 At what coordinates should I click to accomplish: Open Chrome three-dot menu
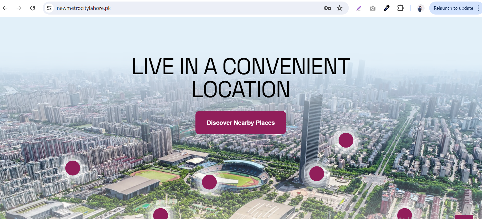(x=478, y=8)
